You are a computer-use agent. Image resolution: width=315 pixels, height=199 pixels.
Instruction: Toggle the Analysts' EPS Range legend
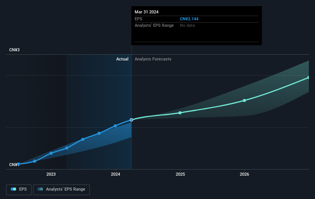coord(61,189)
